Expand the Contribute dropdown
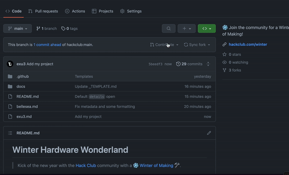 point(164,45)
